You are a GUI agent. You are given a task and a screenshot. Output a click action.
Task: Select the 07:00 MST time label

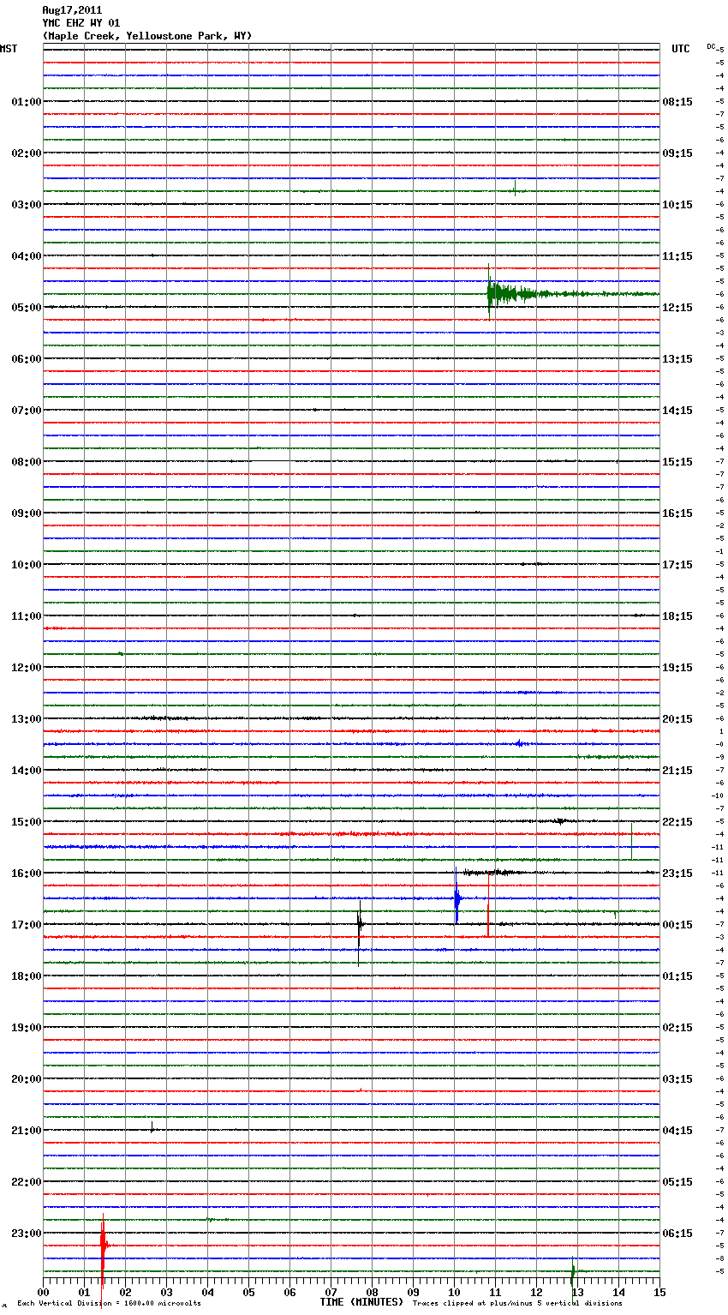(x=27, y=411)
